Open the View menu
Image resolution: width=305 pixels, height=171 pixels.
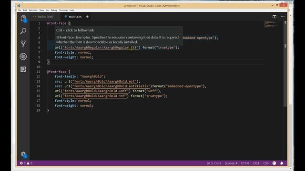(41, 10)
